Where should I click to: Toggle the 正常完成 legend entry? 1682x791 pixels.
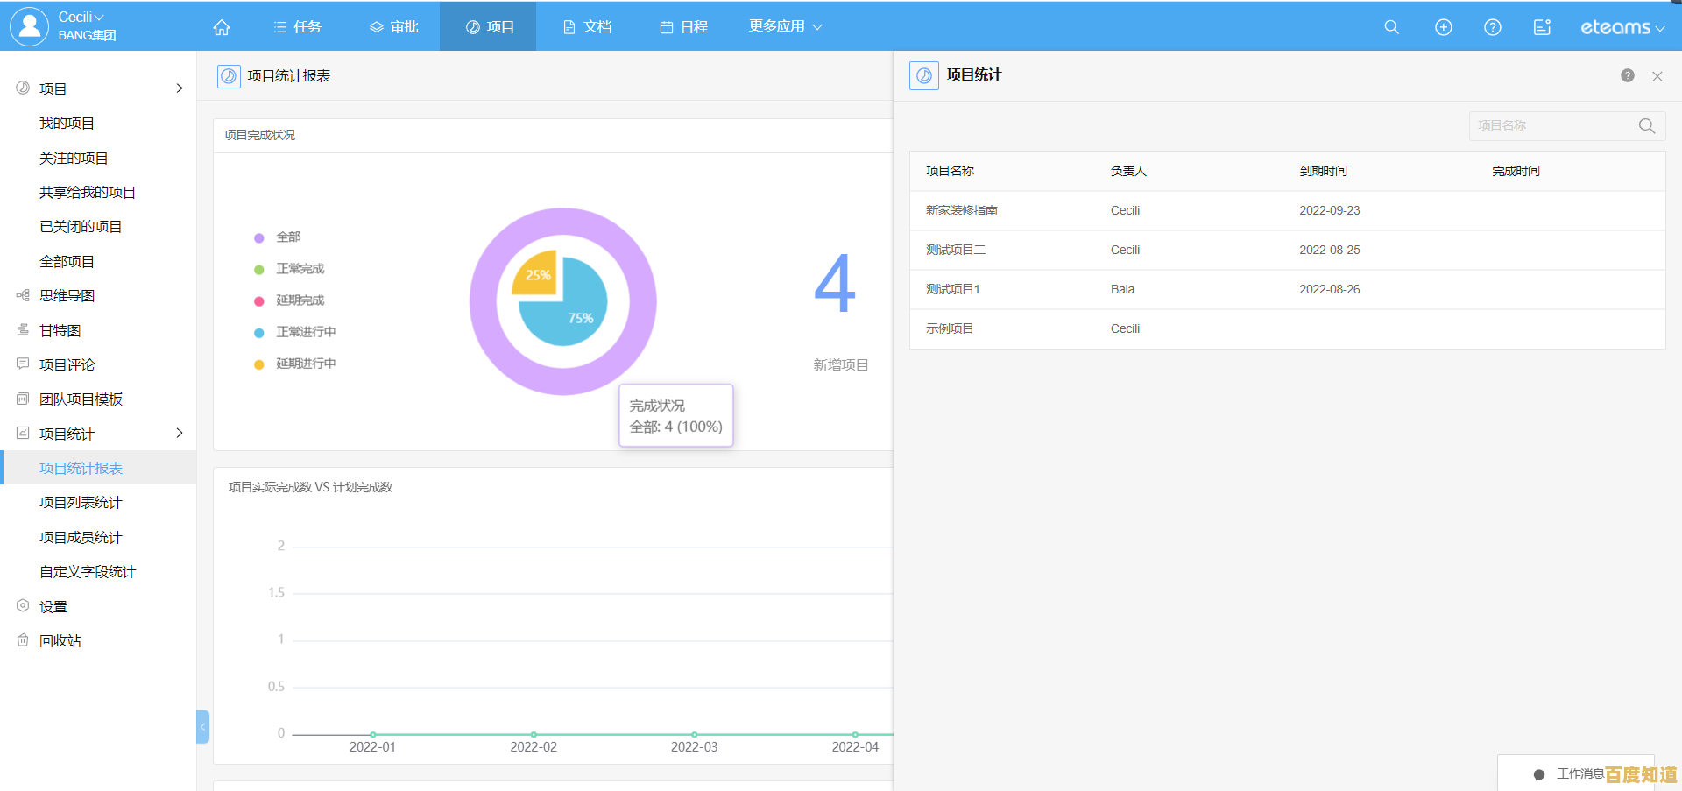pos(300,268)
